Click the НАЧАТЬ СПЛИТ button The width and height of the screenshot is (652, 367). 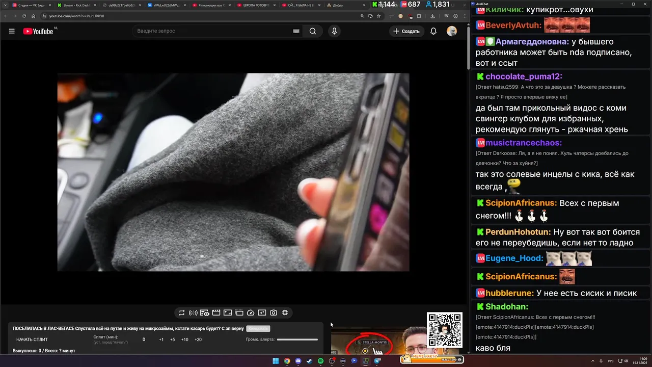(x=32, y=339)
